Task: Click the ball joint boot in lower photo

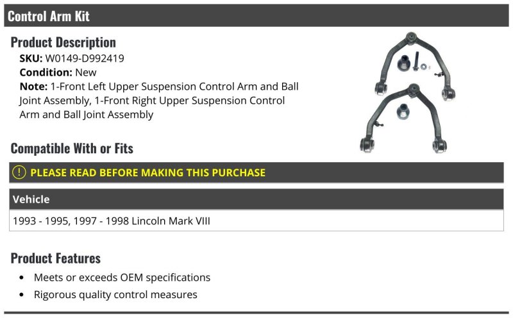Action: tap(403, 112)
